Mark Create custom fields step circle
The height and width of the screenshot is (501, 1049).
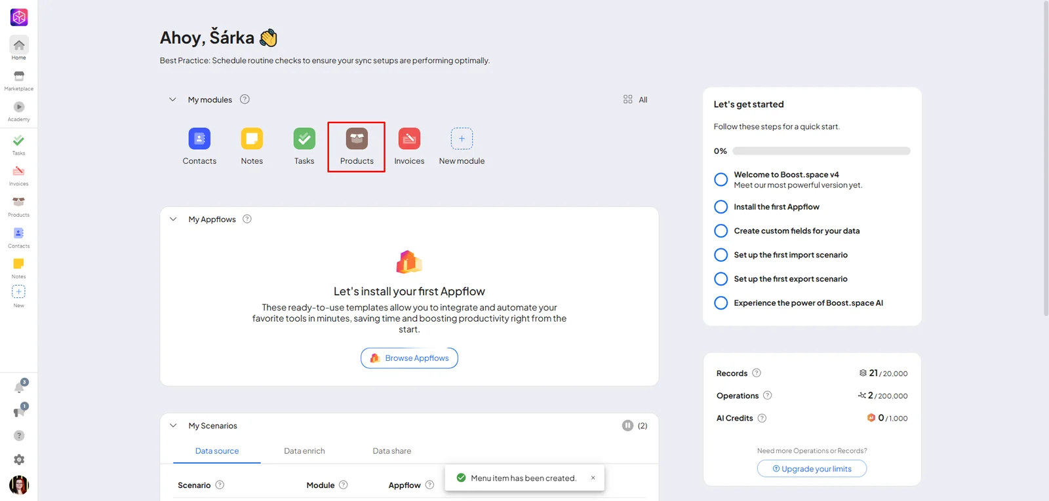tap(721, 231)
